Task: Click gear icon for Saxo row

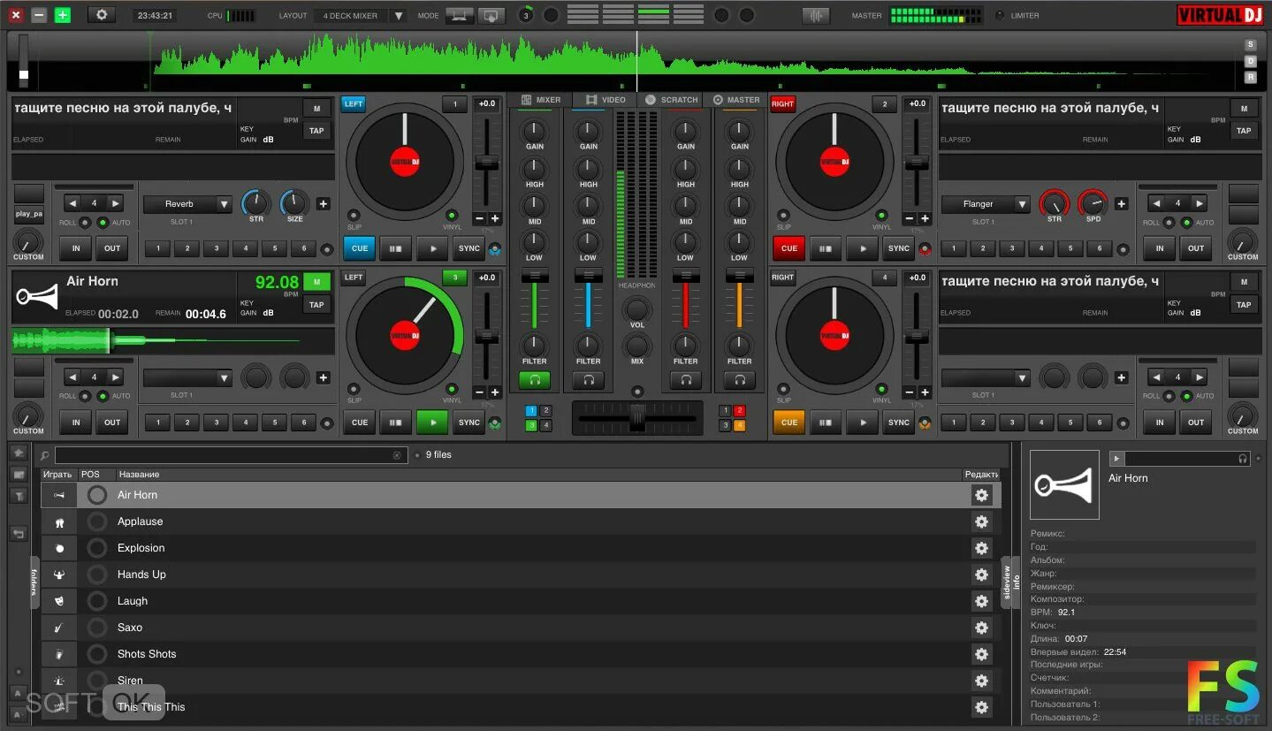Action: point(981,628)
